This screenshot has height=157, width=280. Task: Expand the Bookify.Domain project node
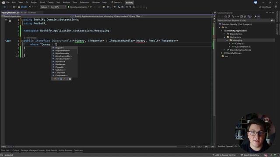[x=222, y=53]
